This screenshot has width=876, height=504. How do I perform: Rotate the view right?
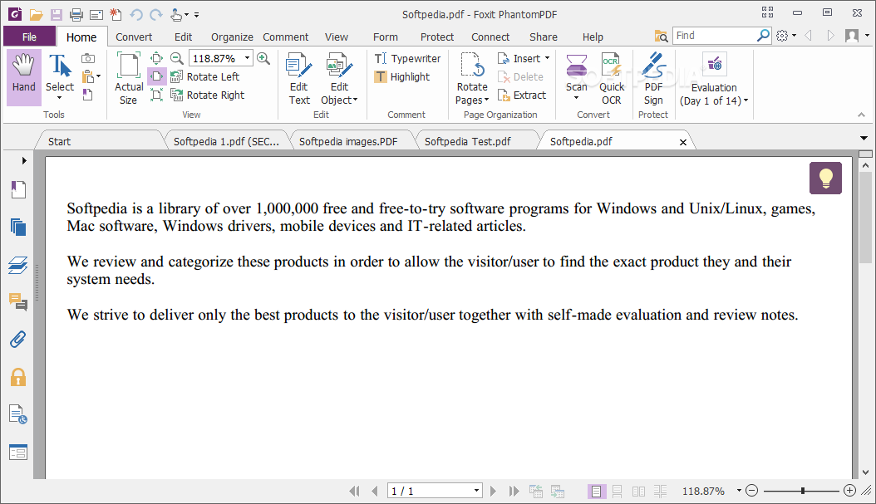(207, 95)
